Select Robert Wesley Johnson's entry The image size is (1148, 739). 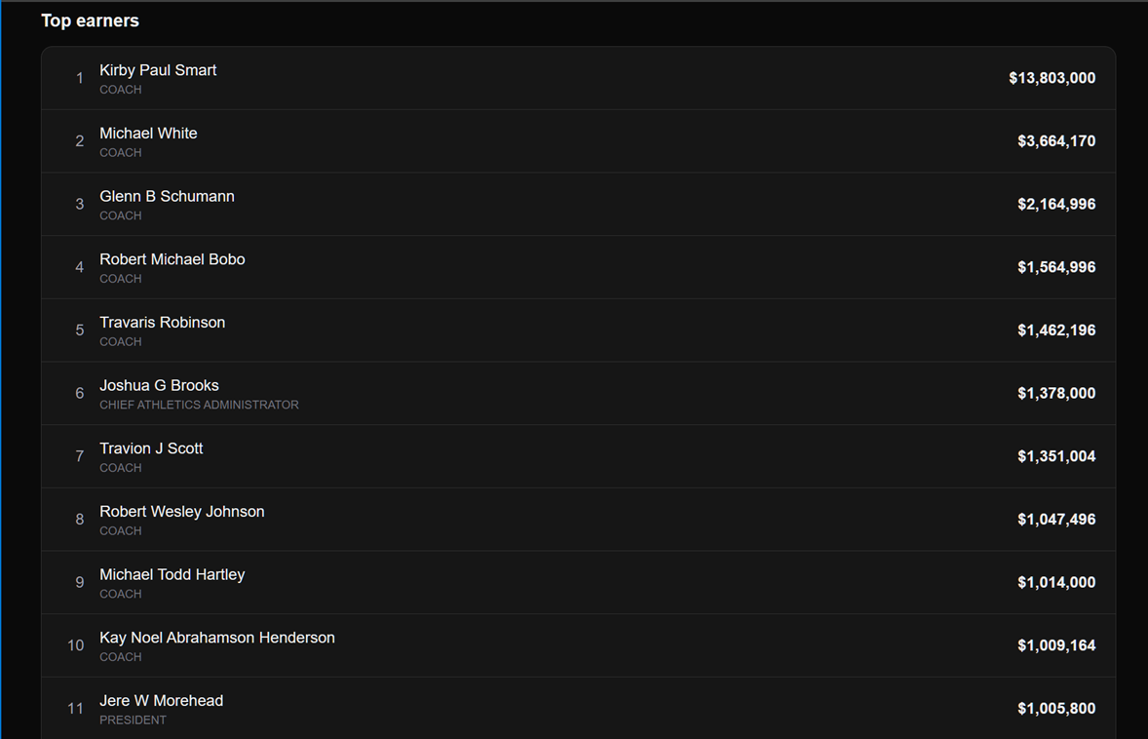pyautogui.click(x=579, y=520)
